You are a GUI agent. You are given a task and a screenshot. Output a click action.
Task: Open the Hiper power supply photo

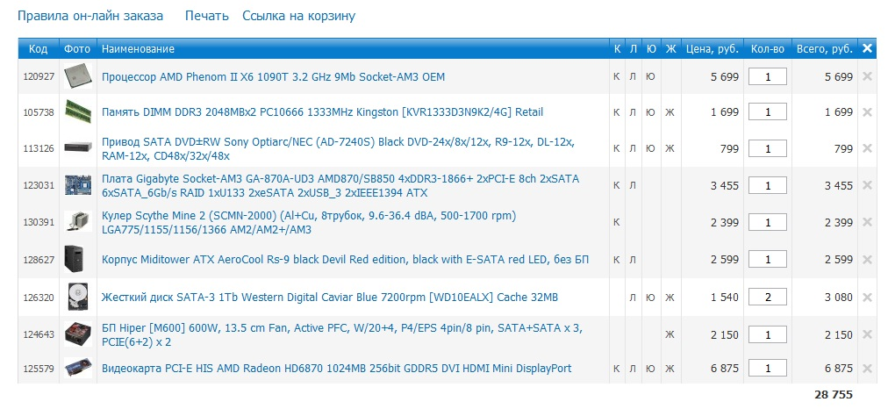(x=77, y=334)
